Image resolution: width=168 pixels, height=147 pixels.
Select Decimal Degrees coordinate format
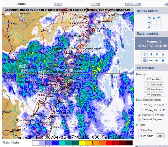tap(139, 120)
